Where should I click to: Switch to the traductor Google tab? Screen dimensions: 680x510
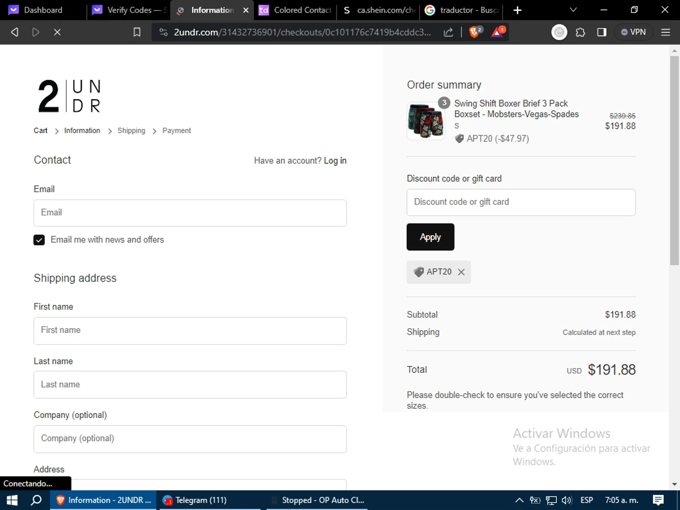462,10
